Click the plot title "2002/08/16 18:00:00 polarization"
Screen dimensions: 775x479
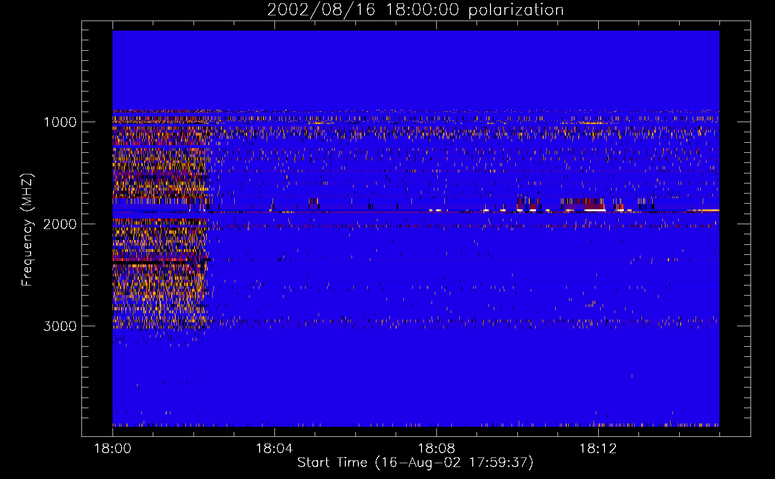click(x=415, y=10)
